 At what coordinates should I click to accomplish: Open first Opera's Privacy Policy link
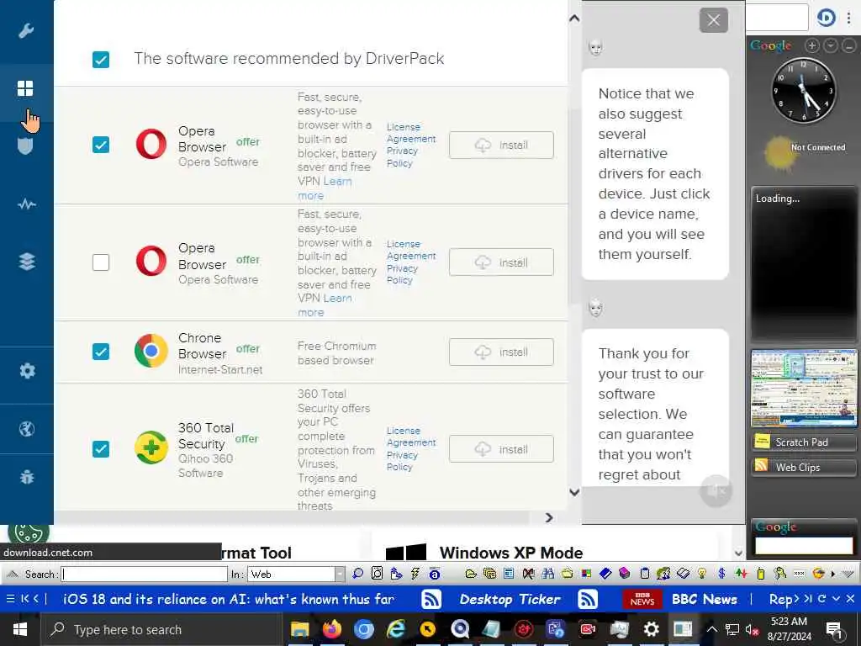[x=402, y=157]
